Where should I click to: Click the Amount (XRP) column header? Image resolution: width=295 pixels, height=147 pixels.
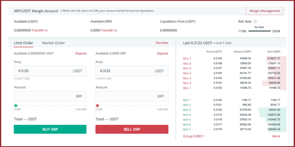pyautogui.click(x=242, y=51)
